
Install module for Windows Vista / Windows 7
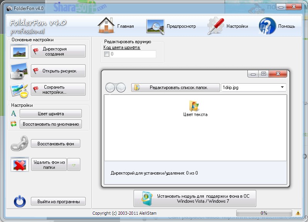pos(195,198)
